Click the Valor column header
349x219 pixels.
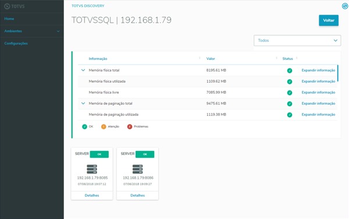(x=211, y=59)
